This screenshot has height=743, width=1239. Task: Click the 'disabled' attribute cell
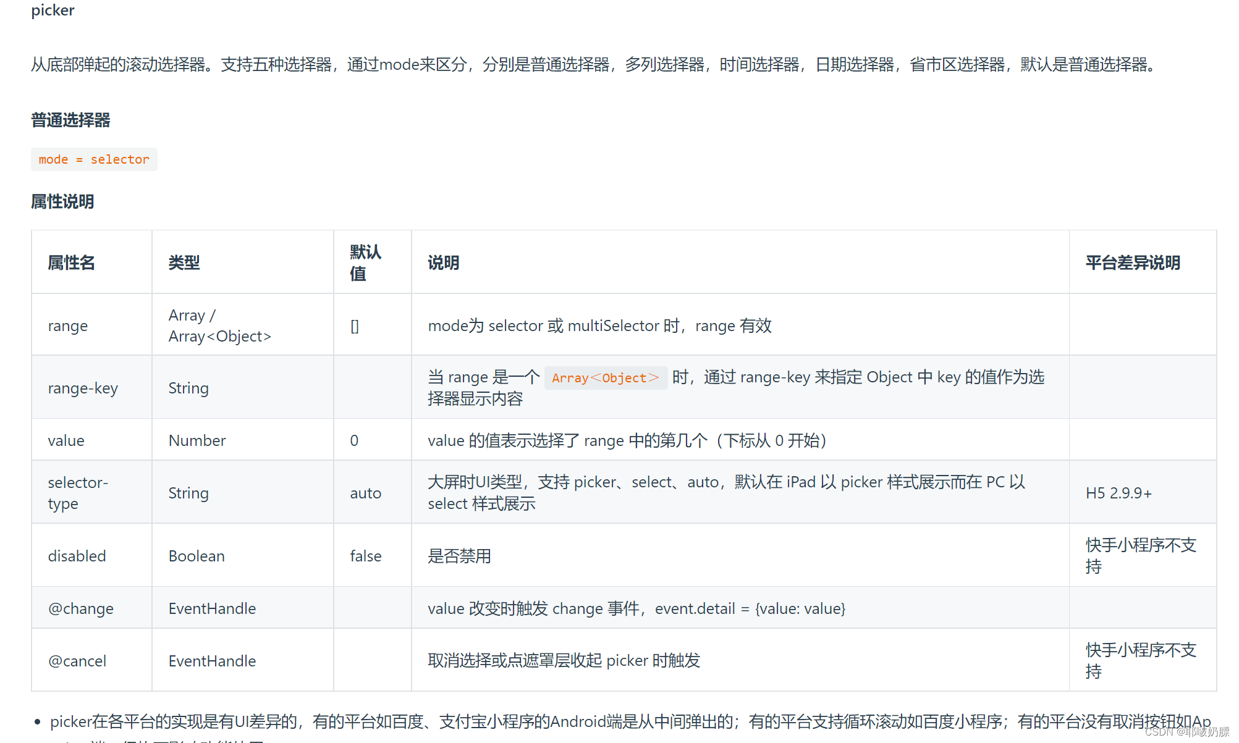coord(77,556)
